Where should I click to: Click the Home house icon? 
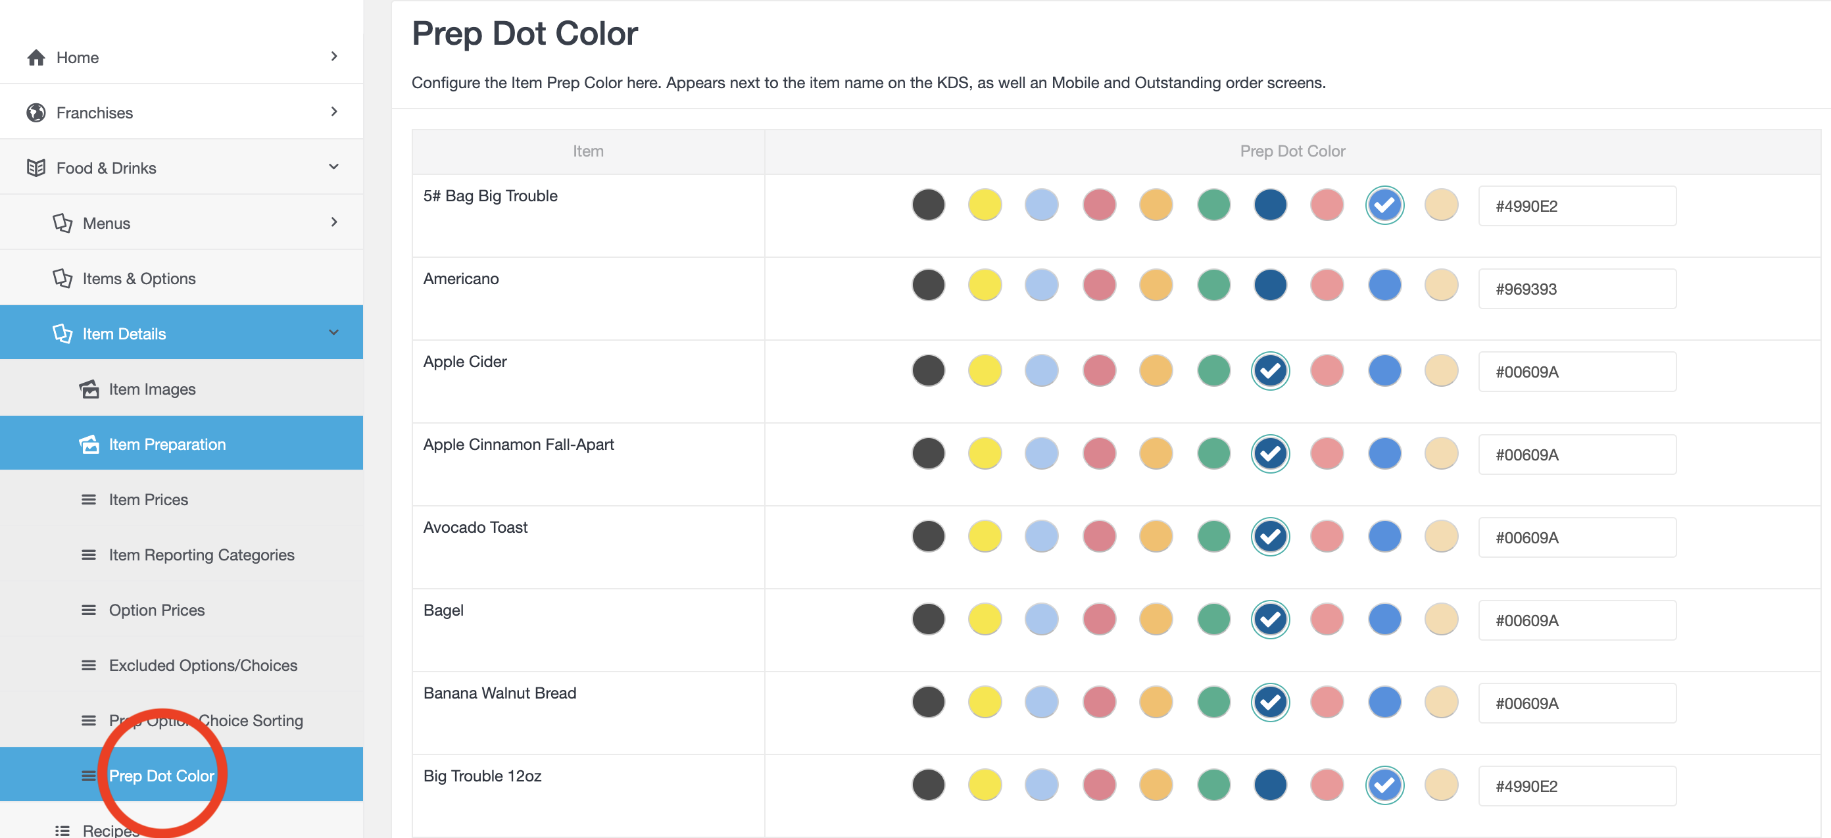(36, 58)
